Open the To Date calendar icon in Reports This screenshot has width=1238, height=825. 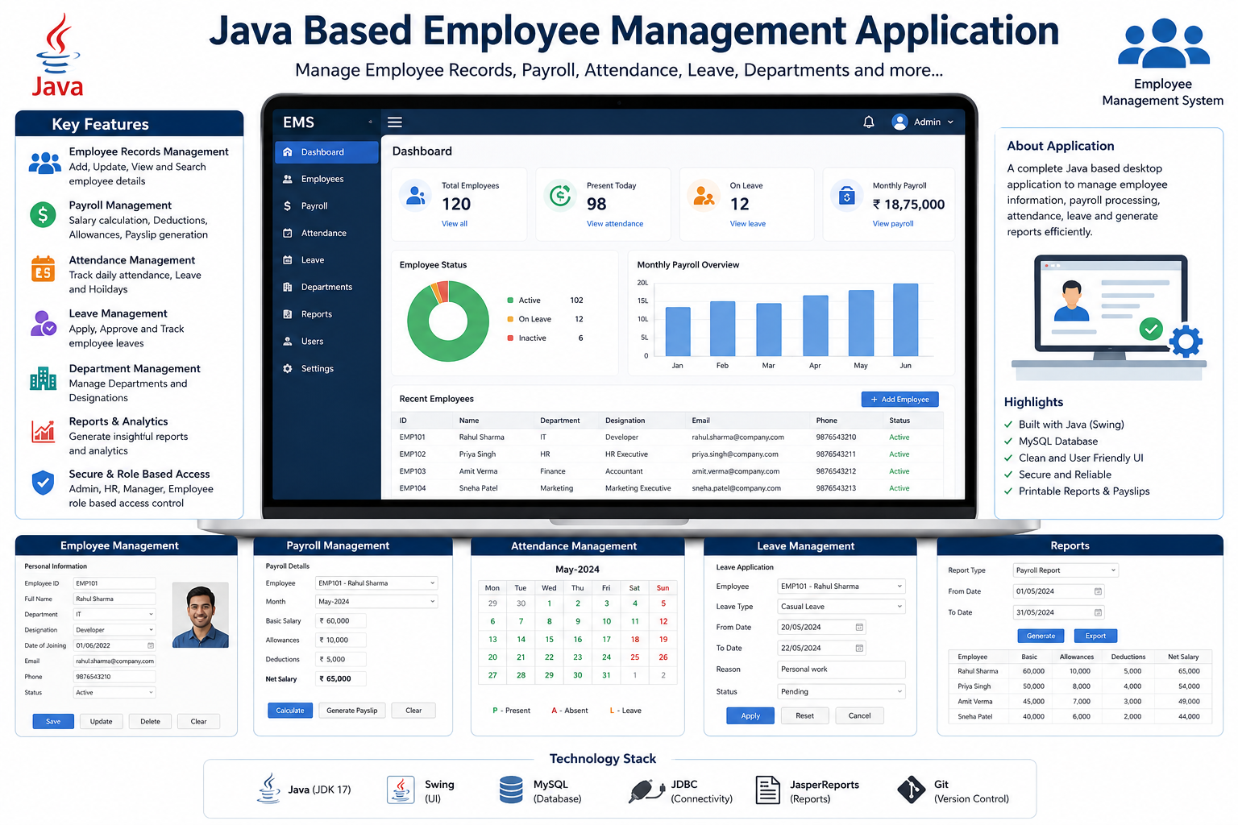1098,612
